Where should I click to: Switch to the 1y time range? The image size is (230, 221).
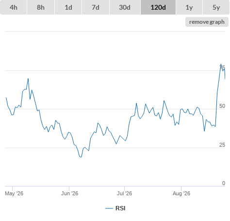(189, 7)
